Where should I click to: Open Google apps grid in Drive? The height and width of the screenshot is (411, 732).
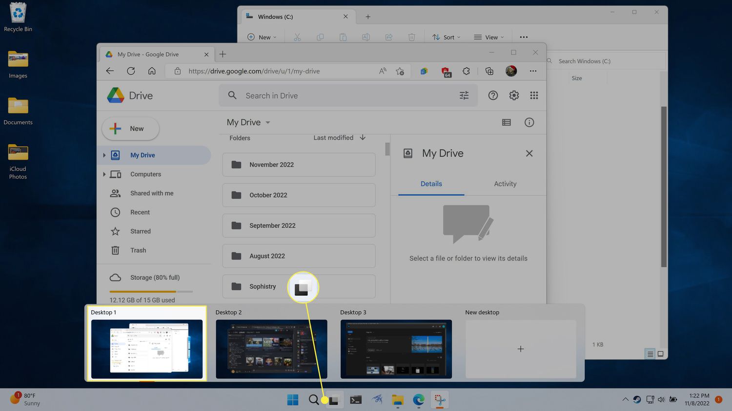(534, 95)
